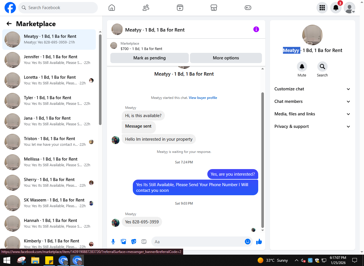Go to the Home feed icon
This screenshot has height=266, width=364.
112,8
